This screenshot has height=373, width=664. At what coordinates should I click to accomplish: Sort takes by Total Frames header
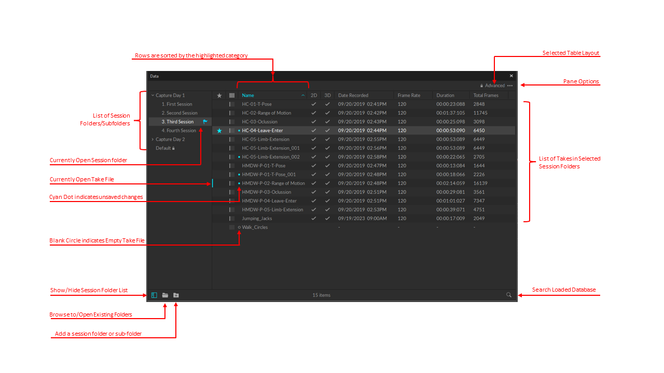click(486, 95)
